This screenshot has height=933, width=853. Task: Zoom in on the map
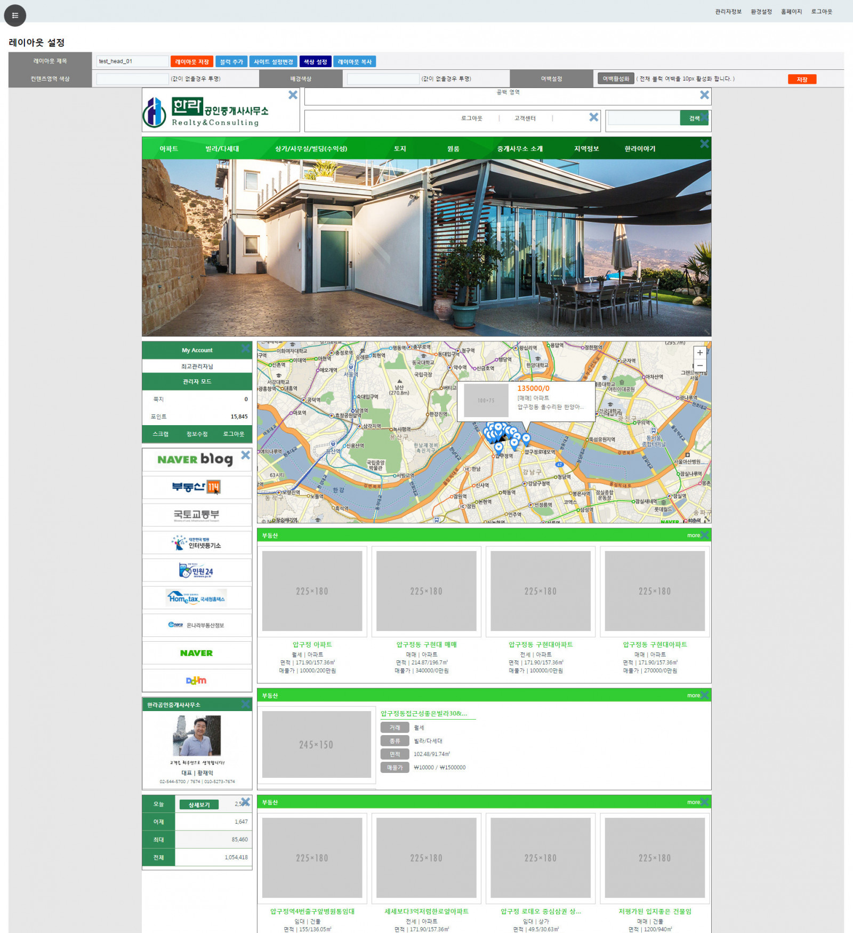(699, 353)
